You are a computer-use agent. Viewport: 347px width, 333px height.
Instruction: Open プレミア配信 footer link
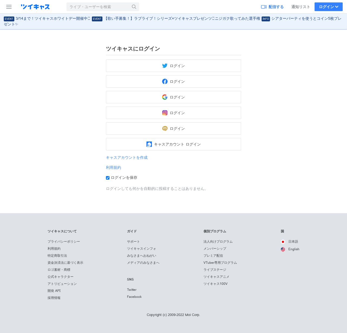pyautogui.click(x=213, y=256)
